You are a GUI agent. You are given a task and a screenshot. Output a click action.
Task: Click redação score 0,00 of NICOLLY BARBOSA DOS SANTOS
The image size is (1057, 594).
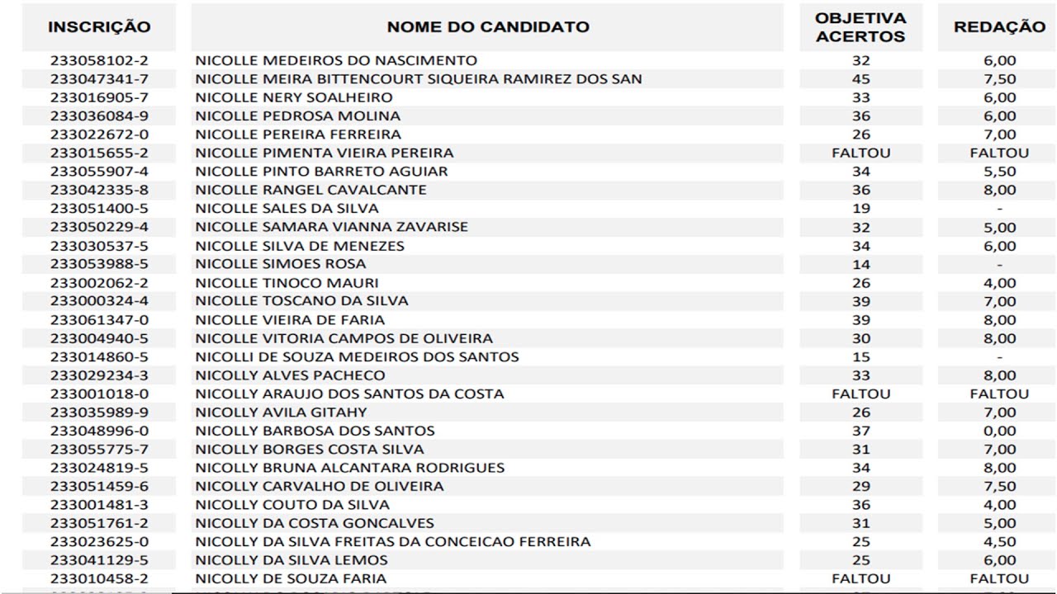pyautogui.click(x=1000, y=431)
